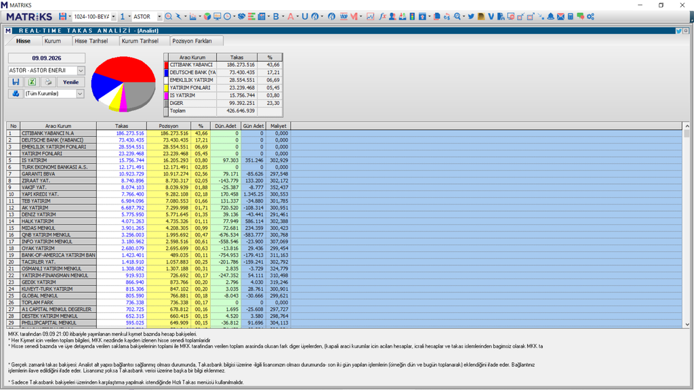Click the TOPLAM FARK row name
The image size is (694, 390).
click(x=37, y=303)
